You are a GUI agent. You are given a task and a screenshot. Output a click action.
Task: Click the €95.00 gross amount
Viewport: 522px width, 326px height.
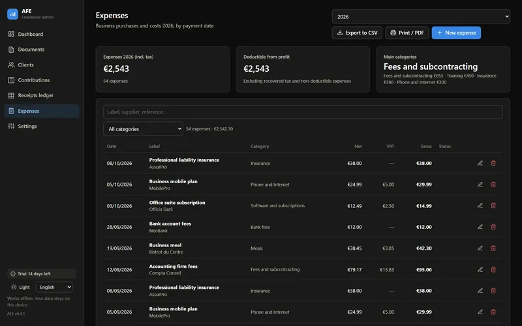click(x=423, y=269)
